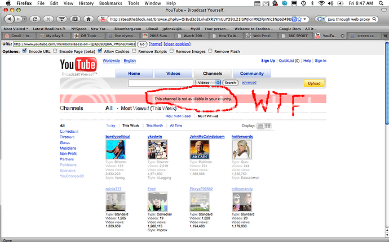
Task: Click the bookmark star in address bar
Action: click(x=299, y=19)
